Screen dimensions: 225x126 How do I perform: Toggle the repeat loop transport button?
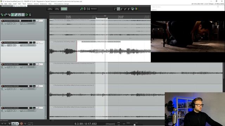click(x=25, y=124)
